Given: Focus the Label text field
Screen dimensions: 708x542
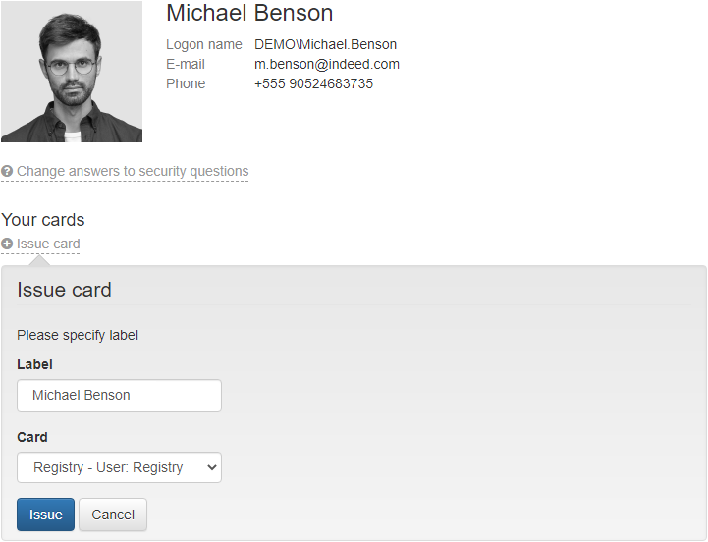Looking at the screenshot, I should pyautogui.click(x=119, y=396).
